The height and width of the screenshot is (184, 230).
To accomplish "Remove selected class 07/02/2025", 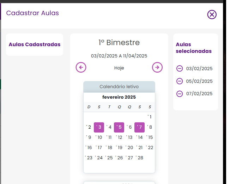I will coord(180,94).
